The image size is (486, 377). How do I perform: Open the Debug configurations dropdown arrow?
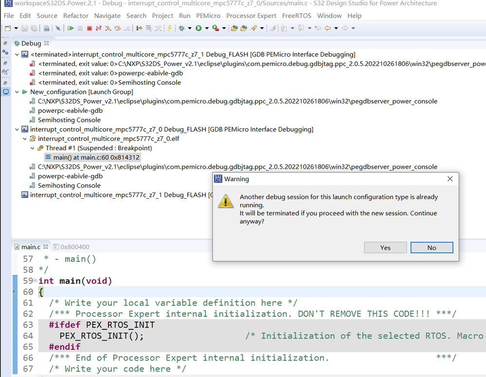190,28
